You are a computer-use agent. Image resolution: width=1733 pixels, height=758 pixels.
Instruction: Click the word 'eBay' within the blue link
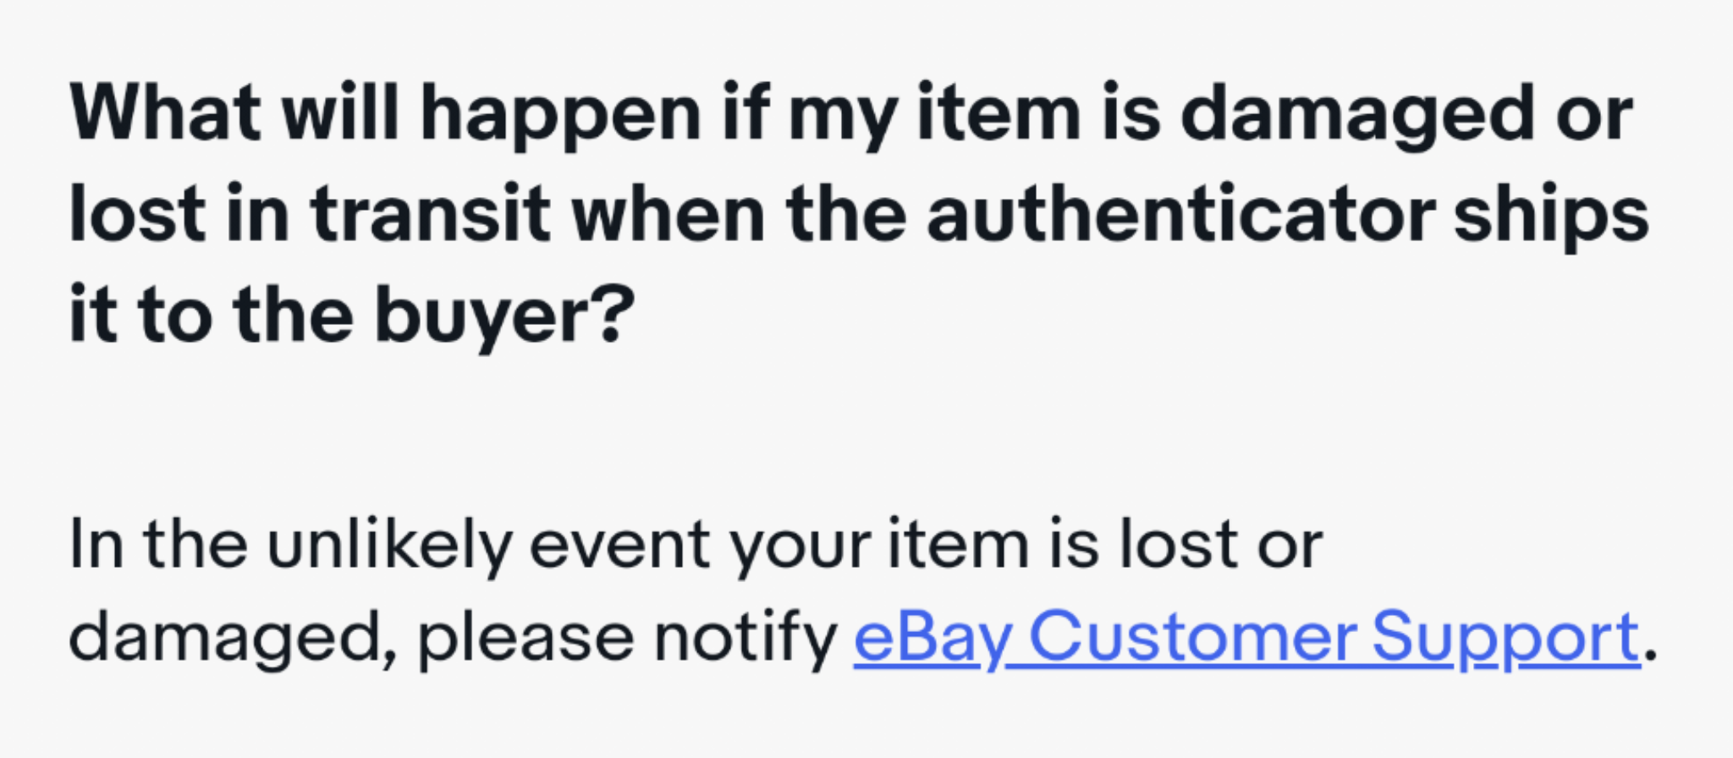932,640
